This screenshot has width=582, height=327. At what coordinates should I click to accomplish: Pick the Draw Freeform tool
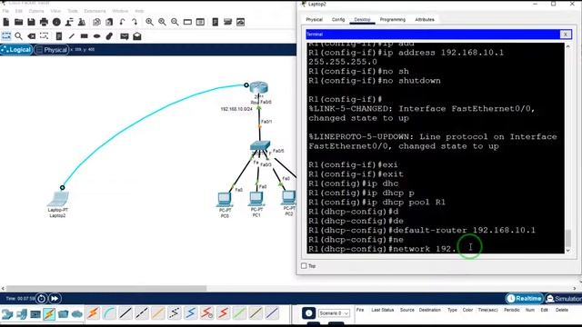point(109,36)
